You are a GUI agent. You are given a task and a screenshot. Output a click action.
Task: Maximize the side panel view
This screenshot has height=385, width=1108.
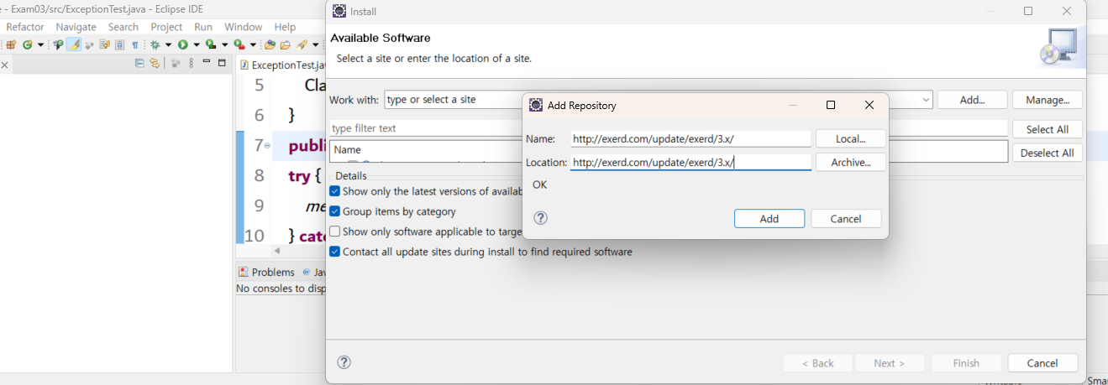[222, 63]
